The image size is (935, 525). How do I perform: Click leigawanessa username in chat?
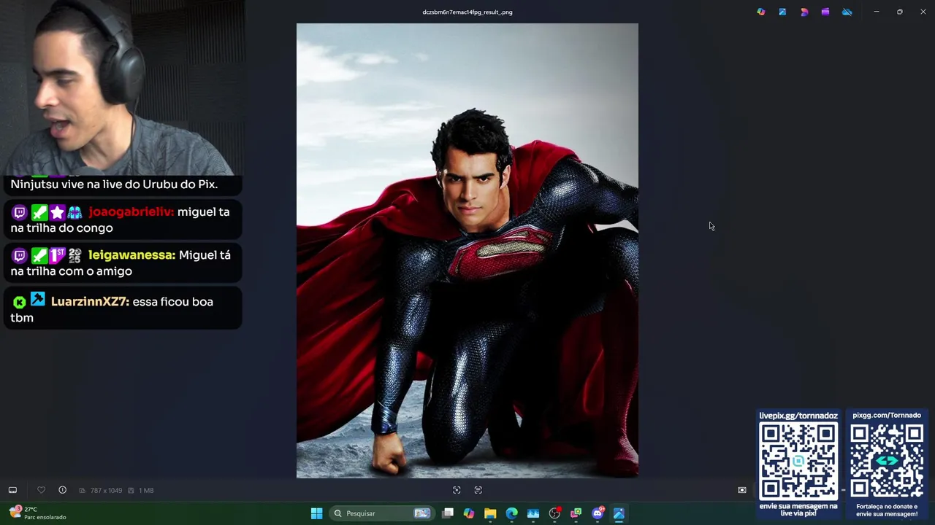(131, 254)
